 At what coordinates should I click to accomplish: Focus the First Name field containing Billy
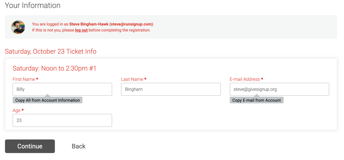(x=62, y=89)
